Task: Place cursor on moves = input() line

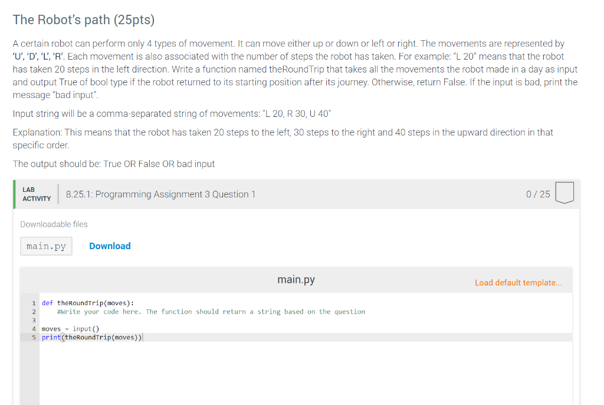Action: tap(71, 329)
